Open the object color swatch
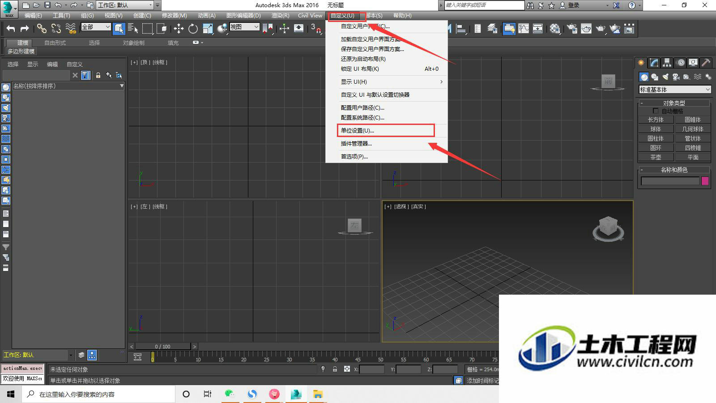This screenshot has width=716, height=403. click(705, 181)
